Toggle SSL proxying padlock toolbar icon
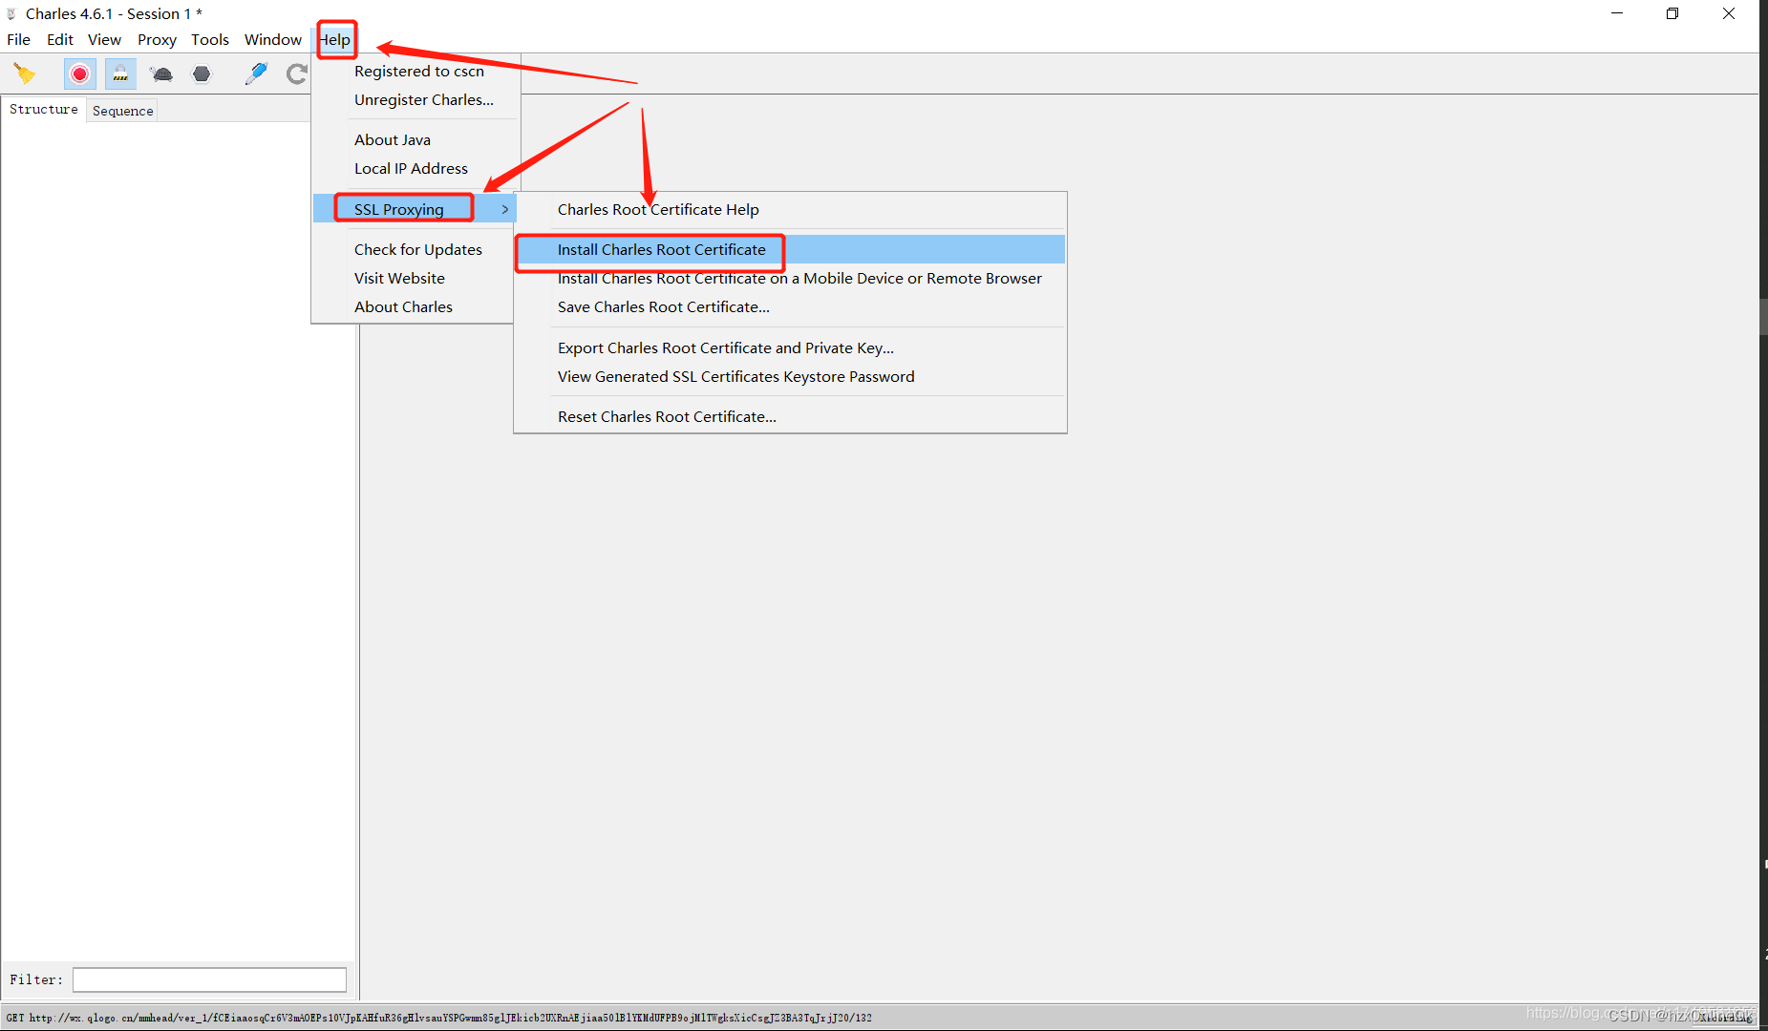This screenshot has height=1031, width=1768. pyautogui.click(x=120, y=74)
